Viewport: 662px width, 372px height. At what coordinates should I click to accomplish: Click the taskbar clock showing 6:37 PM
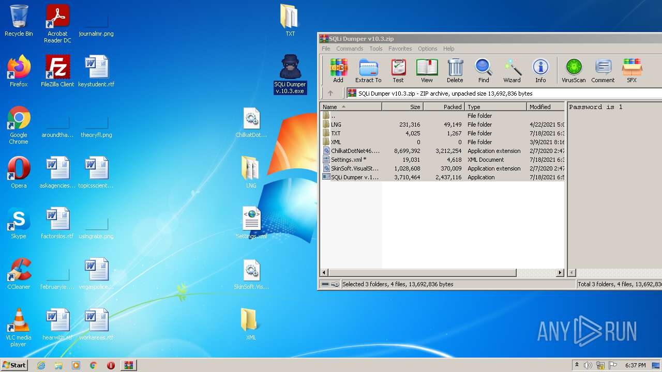[635, 365]
